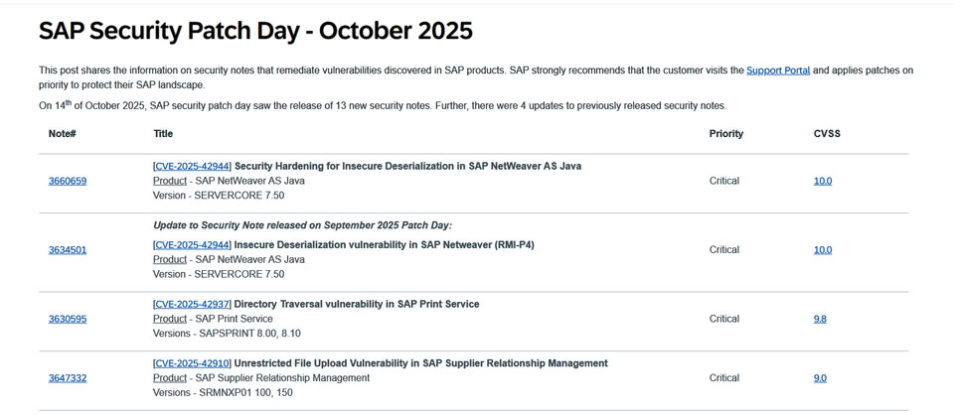The image size is (954, 415).
Task: Click CVE-2025-42944 link for Security Hardening note
Action: pos(193,166)
